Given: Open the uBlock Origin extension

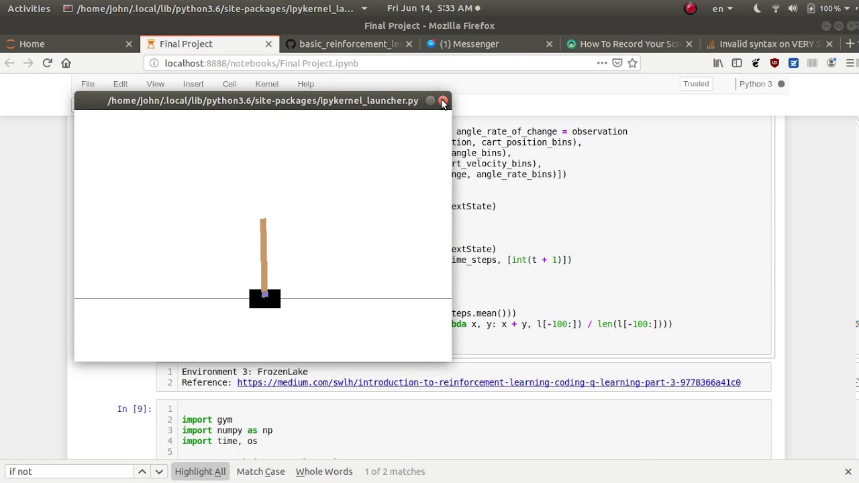Looking at the screenshot, I should point(774,63).
